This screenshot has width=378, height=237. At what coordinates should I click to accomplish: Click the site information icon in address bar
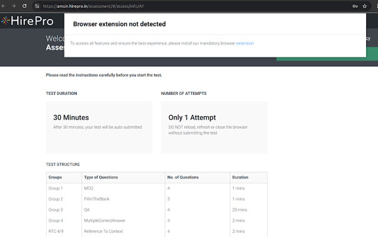37,6
